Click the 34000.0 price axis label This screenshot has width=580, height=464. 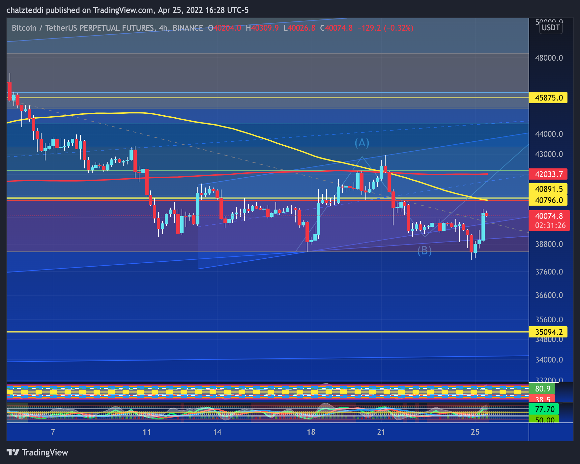(549, 360)
